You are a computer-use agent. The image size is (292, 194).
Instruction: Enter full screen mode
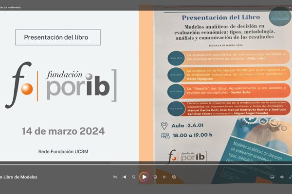290,177
